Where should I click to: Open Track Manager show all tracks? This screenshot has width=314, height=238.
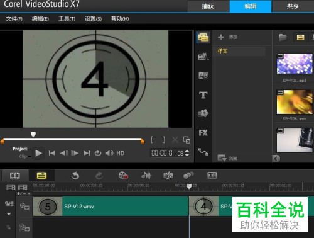click(11, 188)
